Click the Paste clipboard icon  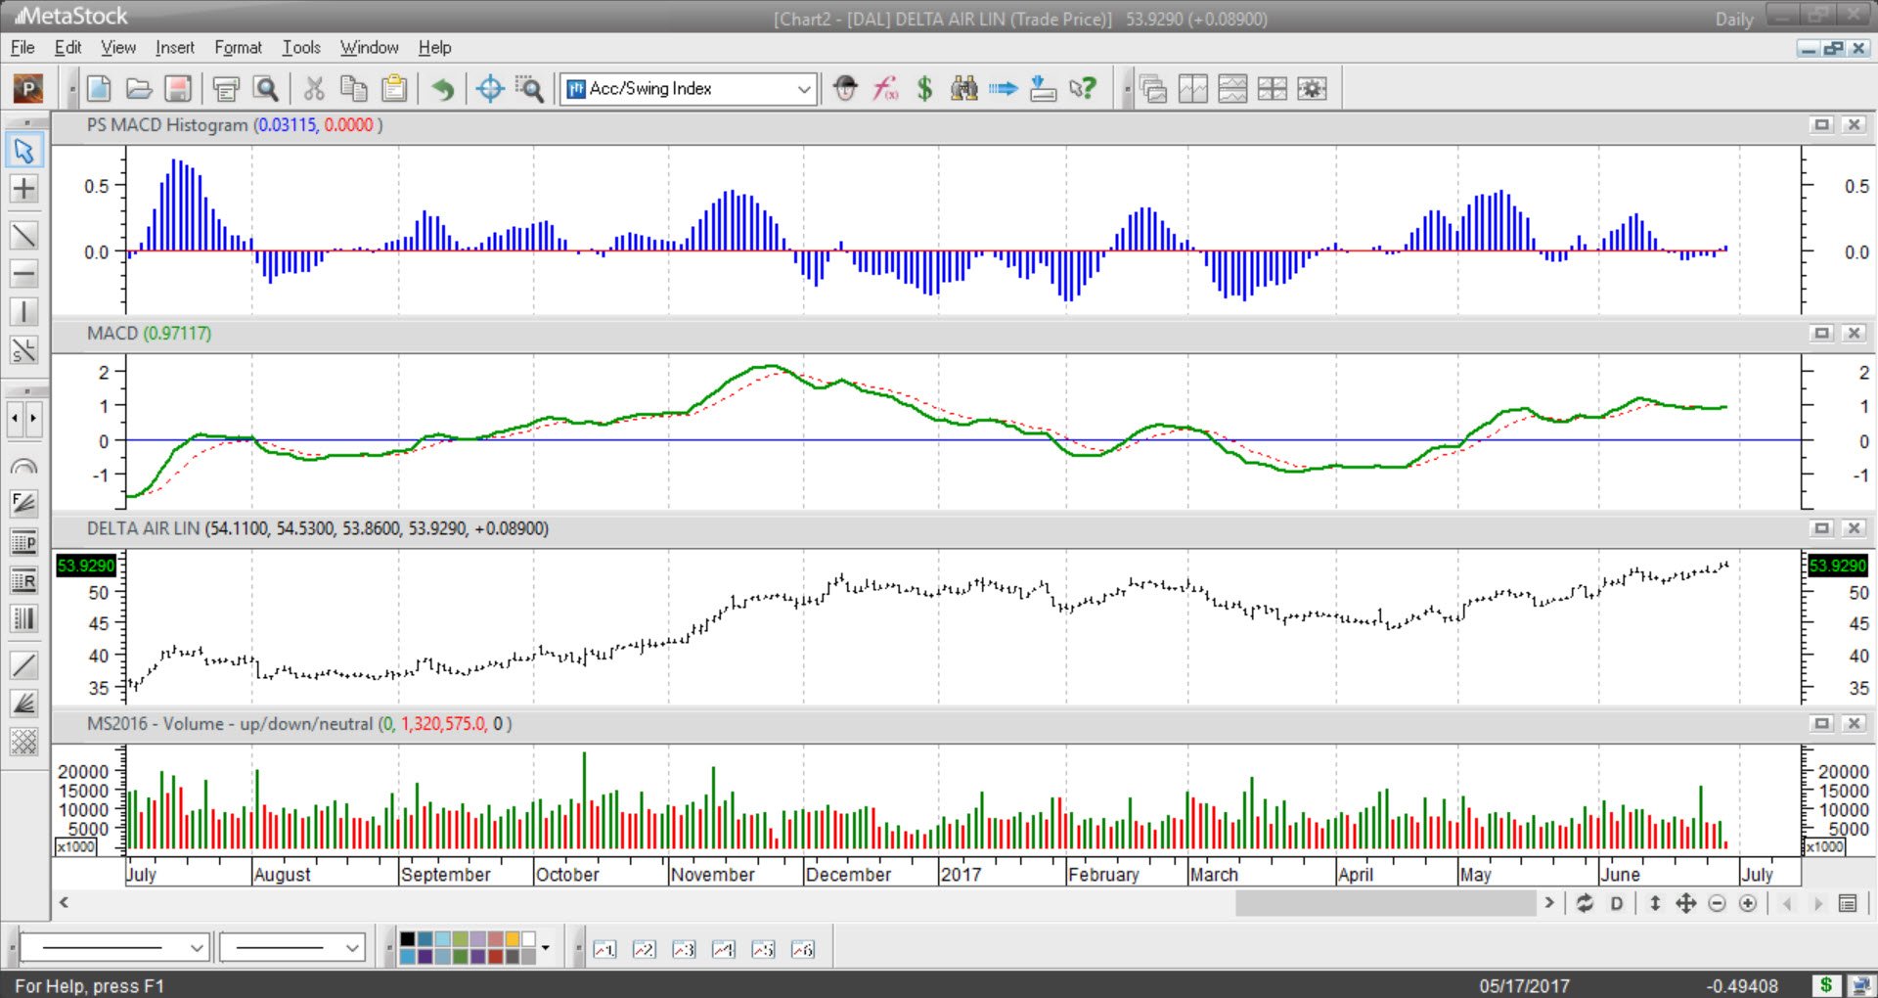(394, 89)
